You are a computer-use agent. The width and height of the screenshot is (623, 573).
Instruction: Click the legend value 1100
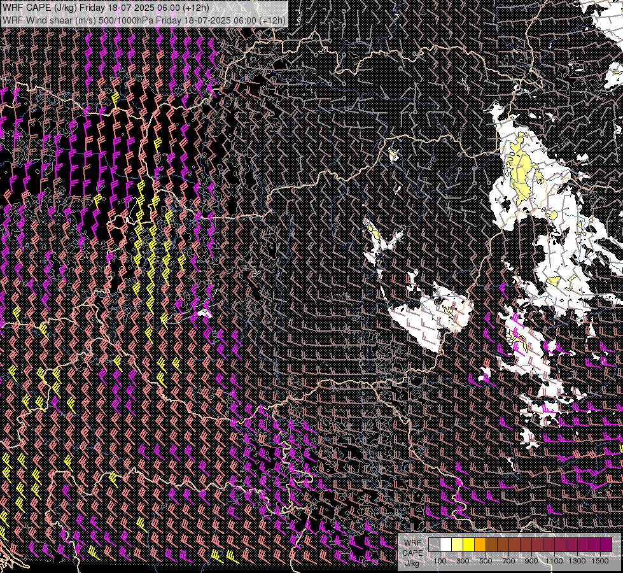point(554,561)
